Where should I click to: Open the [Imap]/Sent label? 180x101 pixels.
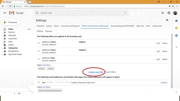pos(13,51)
